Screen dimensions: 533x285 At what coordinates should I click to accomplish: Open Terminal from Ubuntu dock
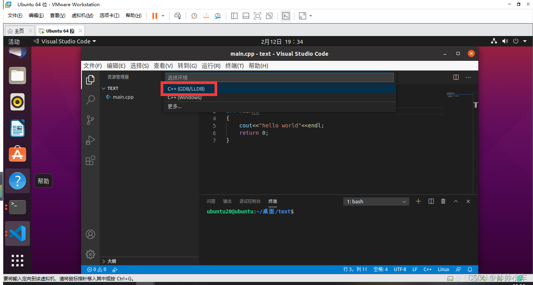click(17, 207)
